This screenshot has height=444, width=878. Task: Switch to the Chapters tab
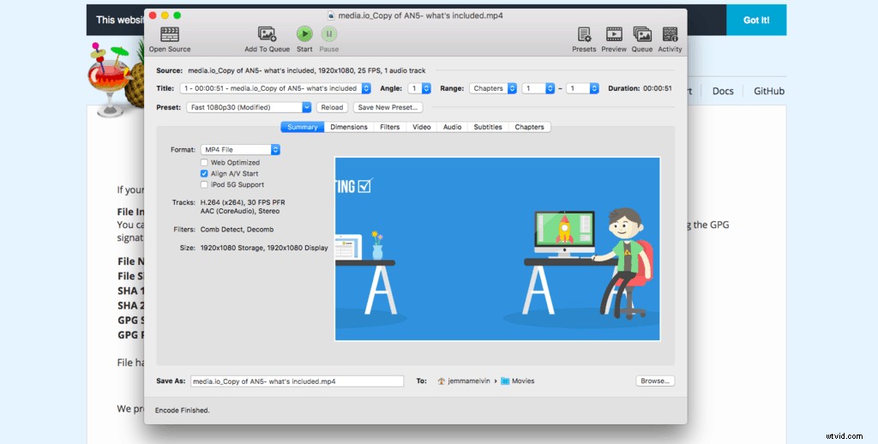tap(529, 127)
